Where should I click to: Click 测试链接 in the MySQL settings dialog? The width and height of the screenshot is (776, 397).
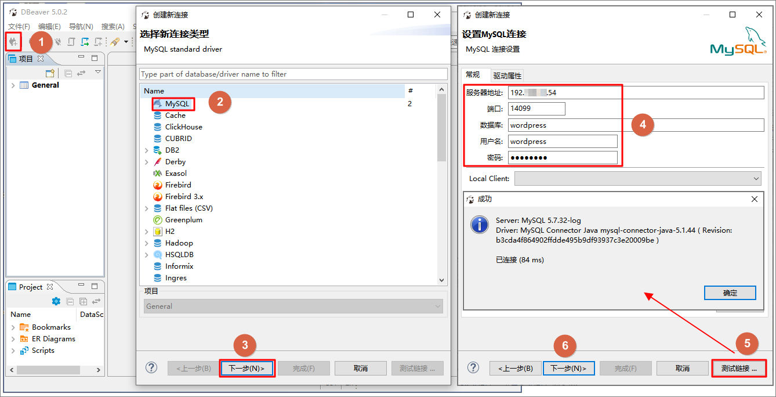[x=739, y=369]
